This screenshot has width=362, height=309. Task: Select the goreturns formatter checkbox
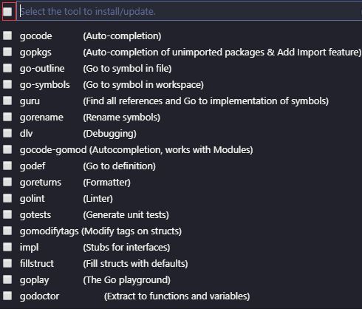(x=7, y=182)
